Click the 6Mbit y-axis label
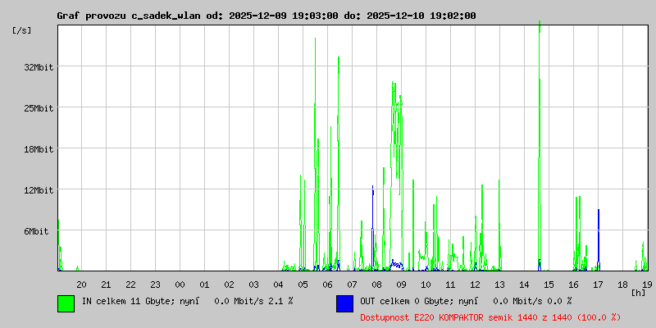The image size is (656, 328). [x=36, y=231]
